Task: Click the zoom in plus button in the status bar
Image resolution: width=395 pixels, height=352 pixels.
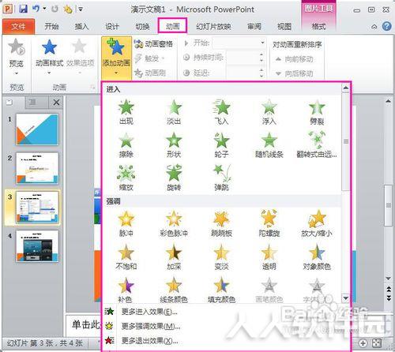Action: click(363, 343)
